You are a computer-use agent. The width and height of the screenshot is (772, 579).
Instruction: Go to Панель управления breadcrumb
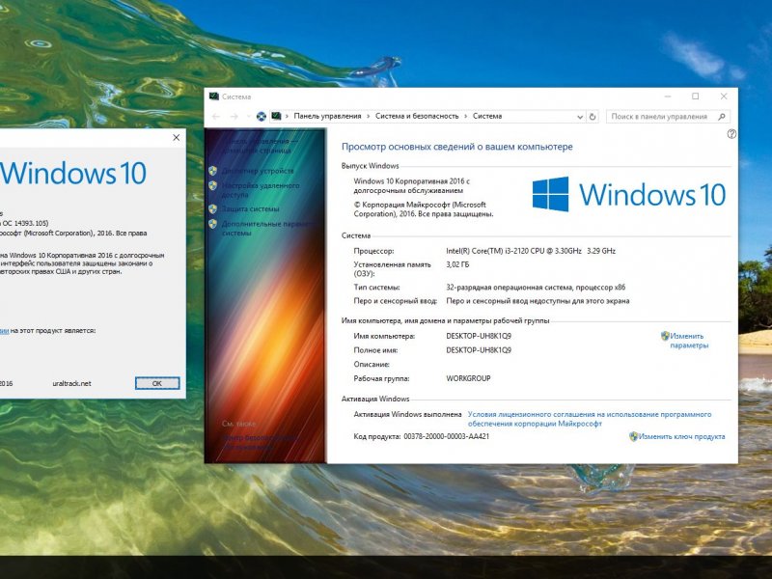coord(327,116)
